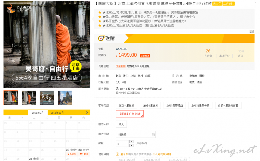Click the 库存16件 stock text
The height and width of the screenshot is (161, 260).
[142, 143]
